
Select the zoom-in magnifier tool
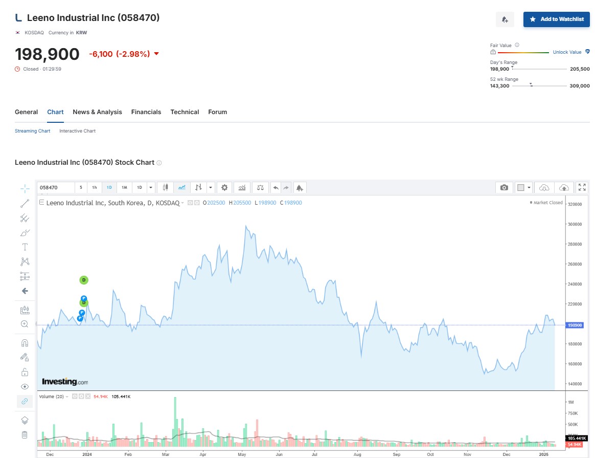[x=25, y=324]
